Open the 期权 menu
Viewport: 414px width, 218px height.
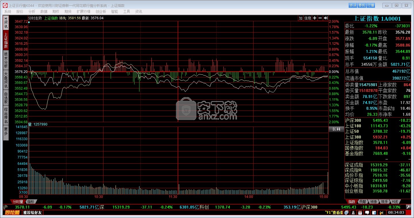point(56,11)
